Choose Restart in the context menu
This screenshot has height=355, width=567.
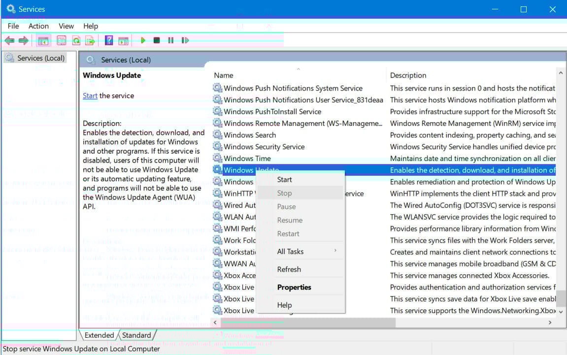pyautogui.click(x=300, y=233)
